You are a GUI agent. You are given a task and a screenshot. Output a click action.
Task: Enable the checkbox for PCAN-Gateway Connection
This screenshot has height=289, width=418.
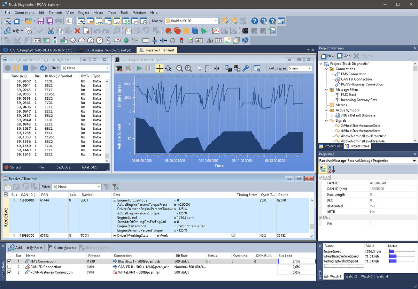[9, 272]
